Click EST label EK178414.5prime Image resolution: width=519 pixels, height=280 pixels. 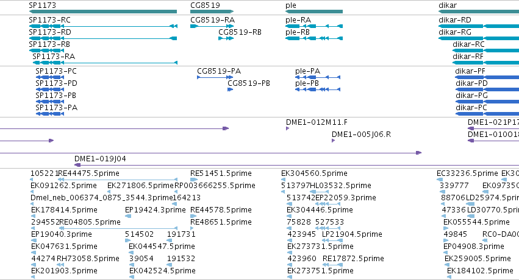pyautogui.click(x=64, y=211)
